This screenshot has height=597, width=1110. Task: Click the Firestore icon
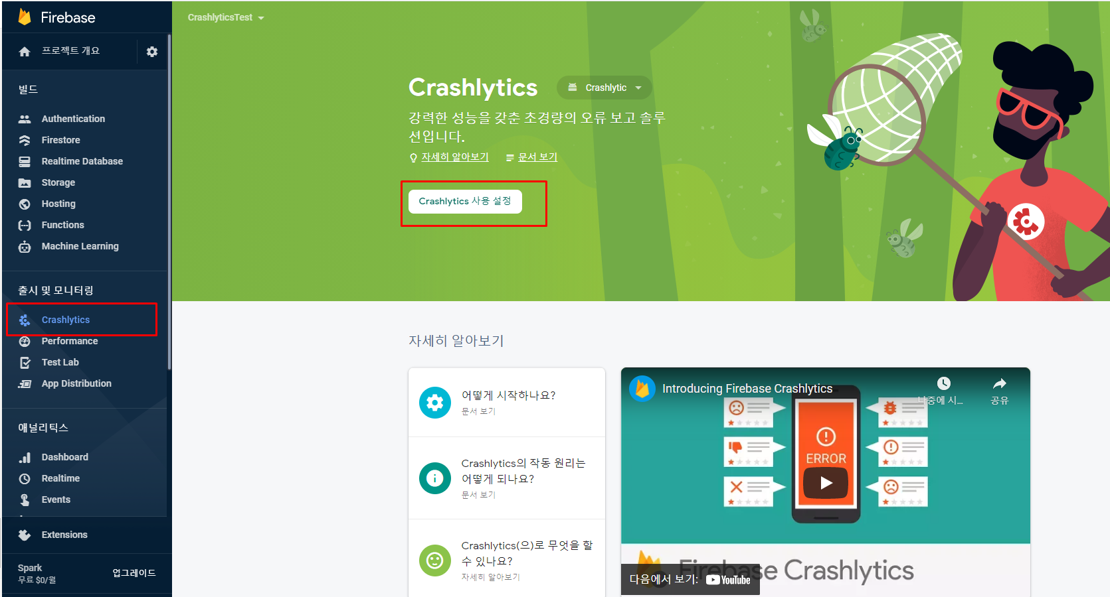click(25, 141)
